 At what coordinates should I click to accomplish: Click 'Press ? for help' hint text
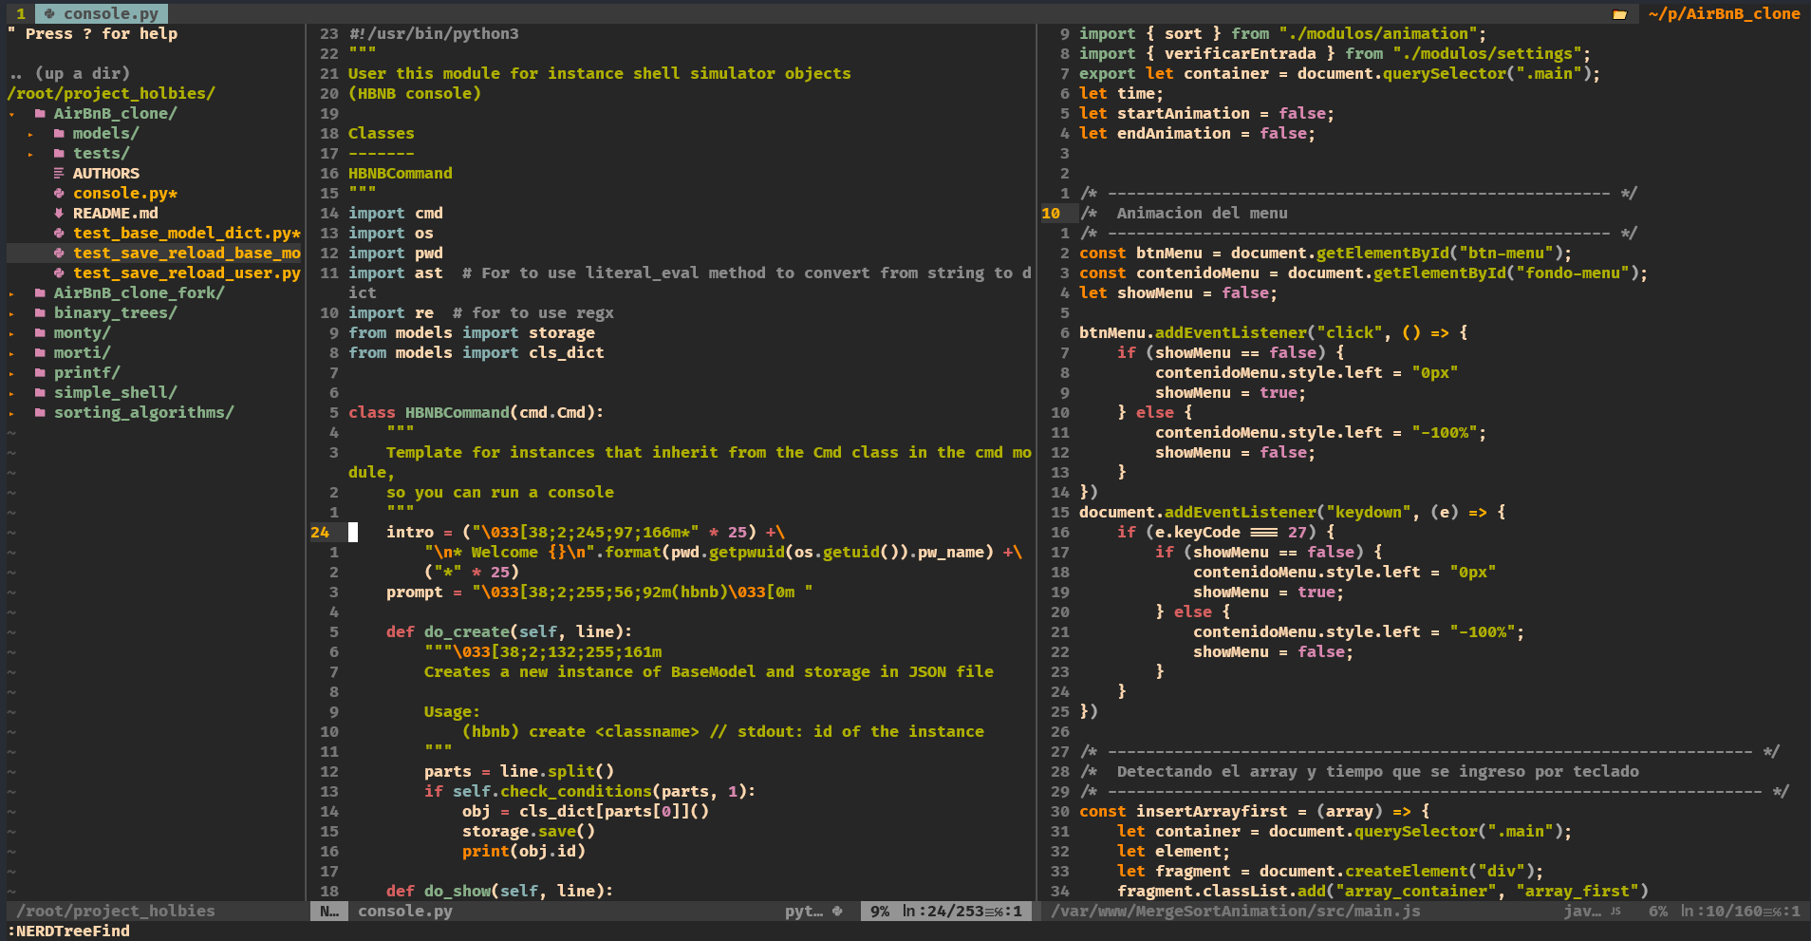(x=102, y=33)
